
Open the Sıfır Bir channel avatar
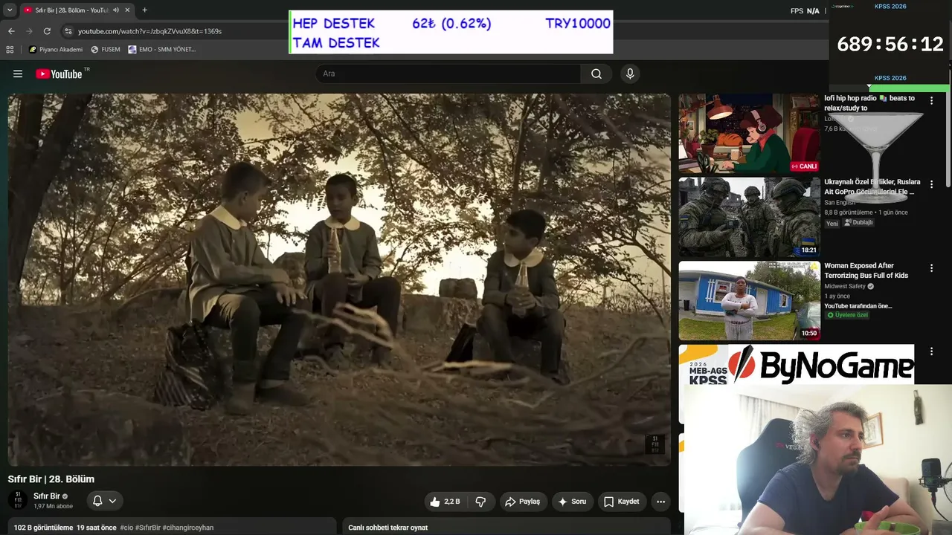pos(18,500)
